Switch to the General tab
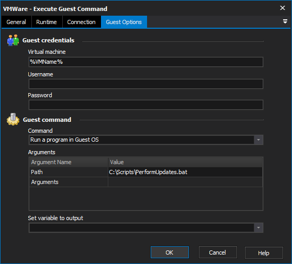 pos(16,22)
